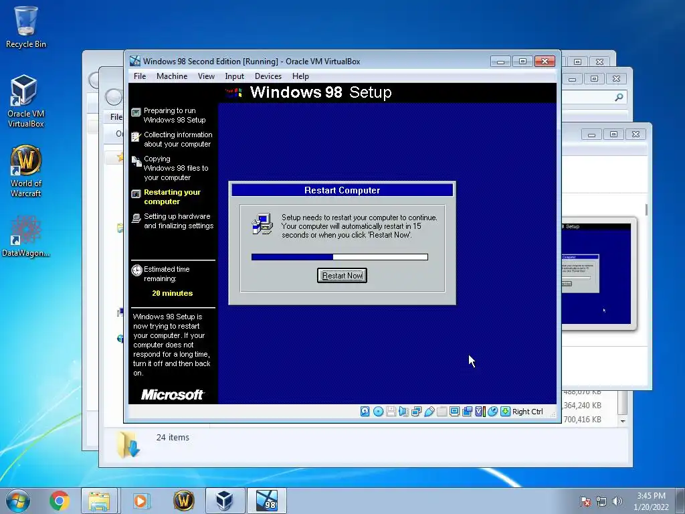The width and height of the screenshot is (685, 514).
Task: Click the 24 items text in details pane
Action: pos(173,437)
